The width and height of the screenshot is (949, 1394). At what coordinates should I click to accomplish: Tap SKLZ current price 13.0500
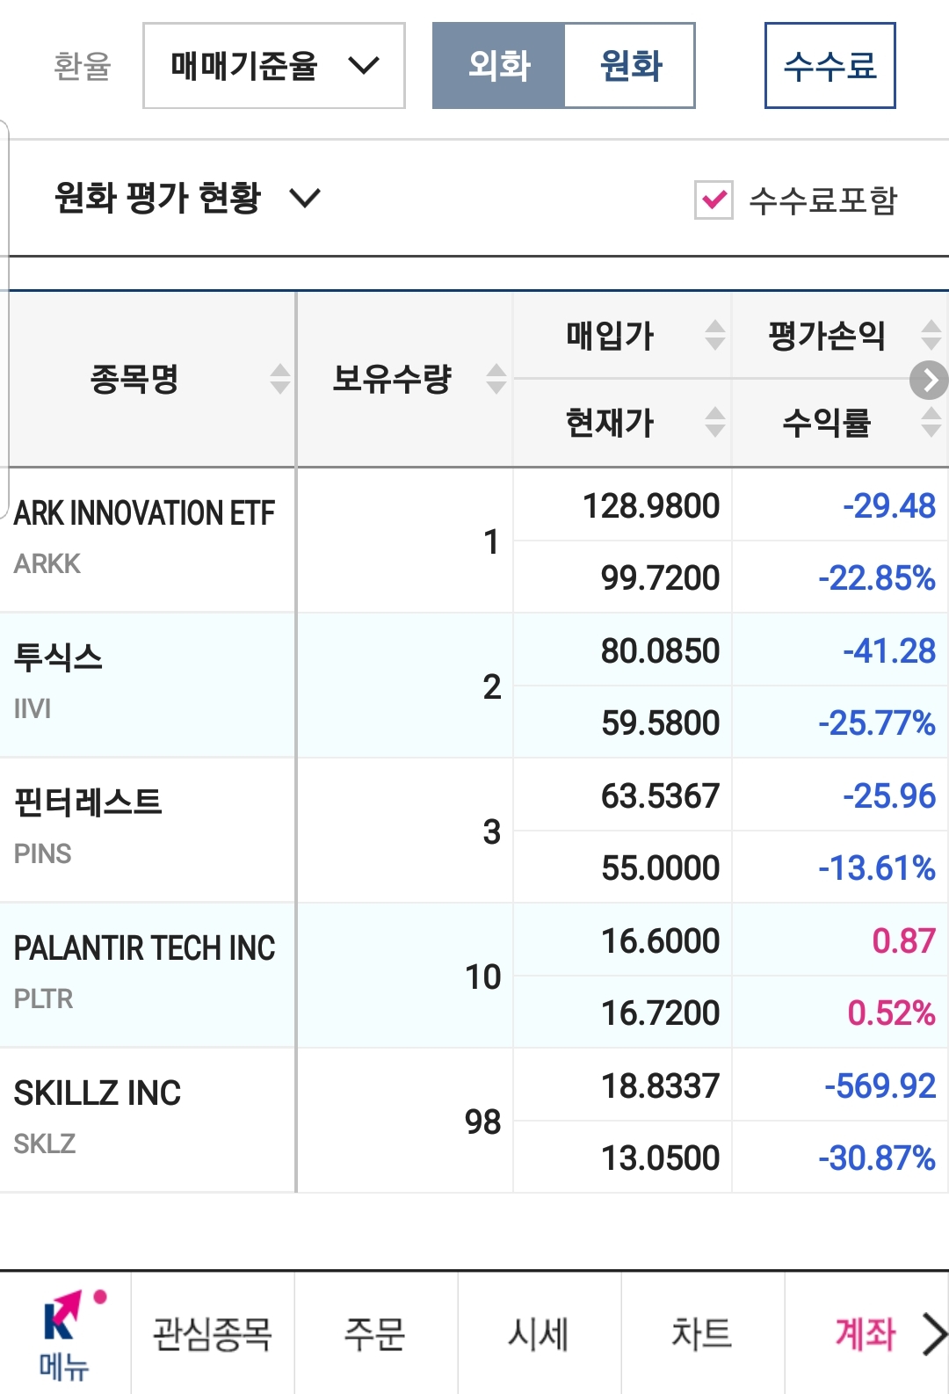(x=660, y=1158)
